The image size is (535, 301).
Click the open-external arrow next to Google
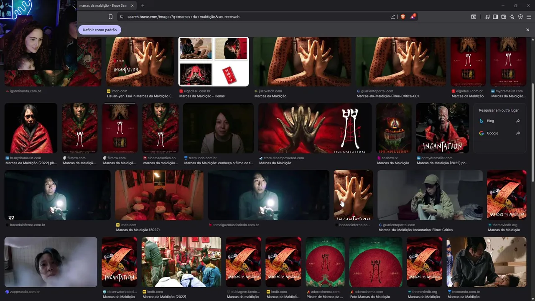click(518, 133)
